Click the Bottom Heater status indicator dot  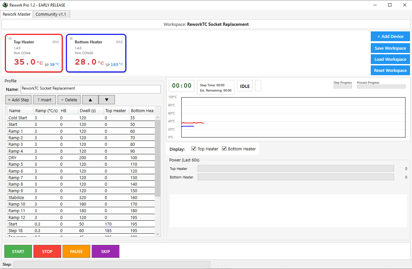(x=71, y=39)
